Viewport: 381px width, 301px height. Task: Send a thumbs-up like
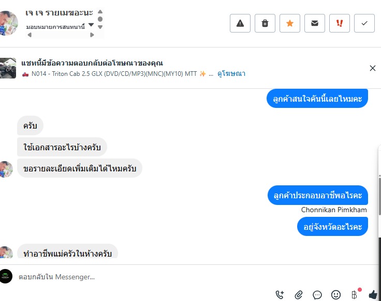click(x=373, y=295)
